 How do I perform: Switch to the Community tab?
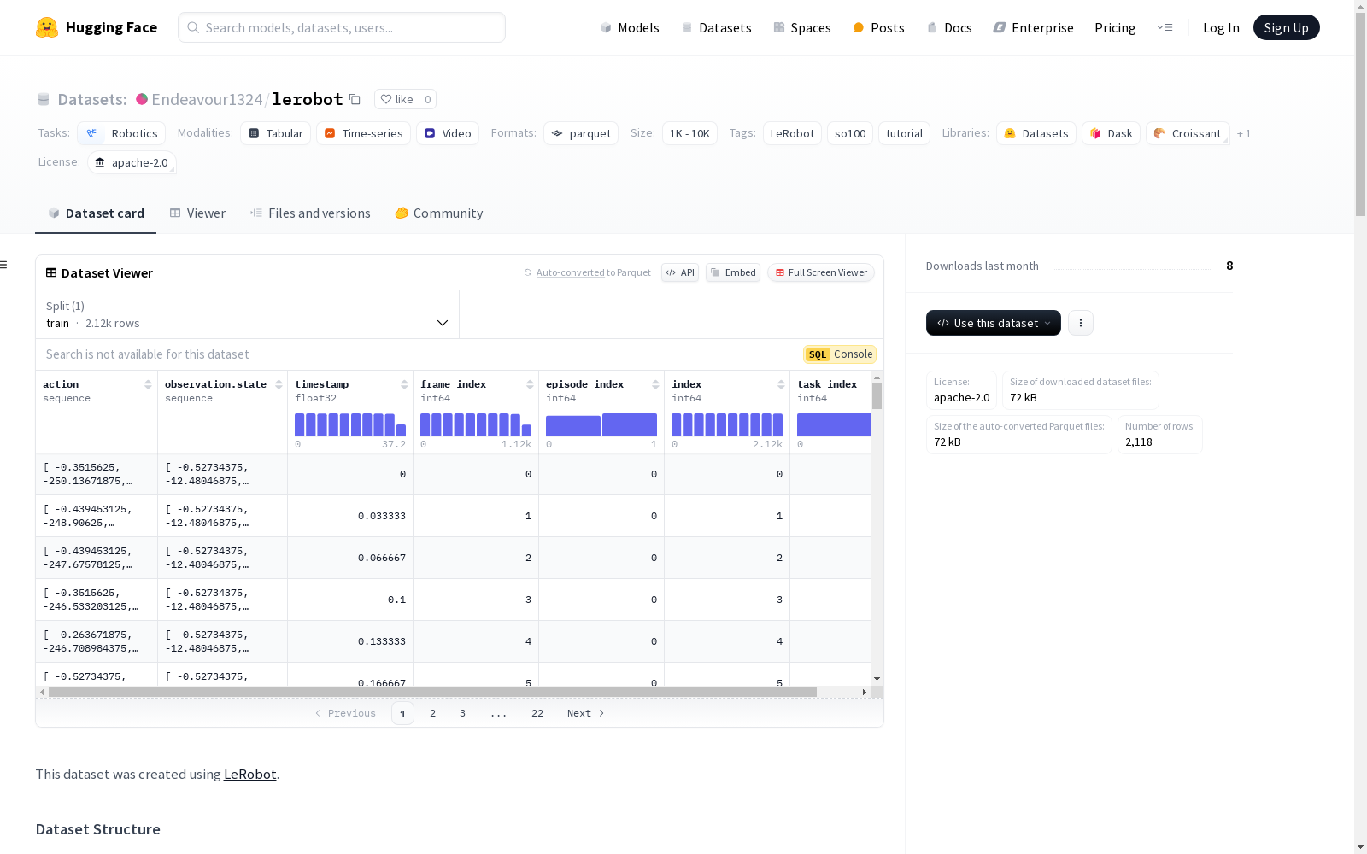click(x=439, y=213)
